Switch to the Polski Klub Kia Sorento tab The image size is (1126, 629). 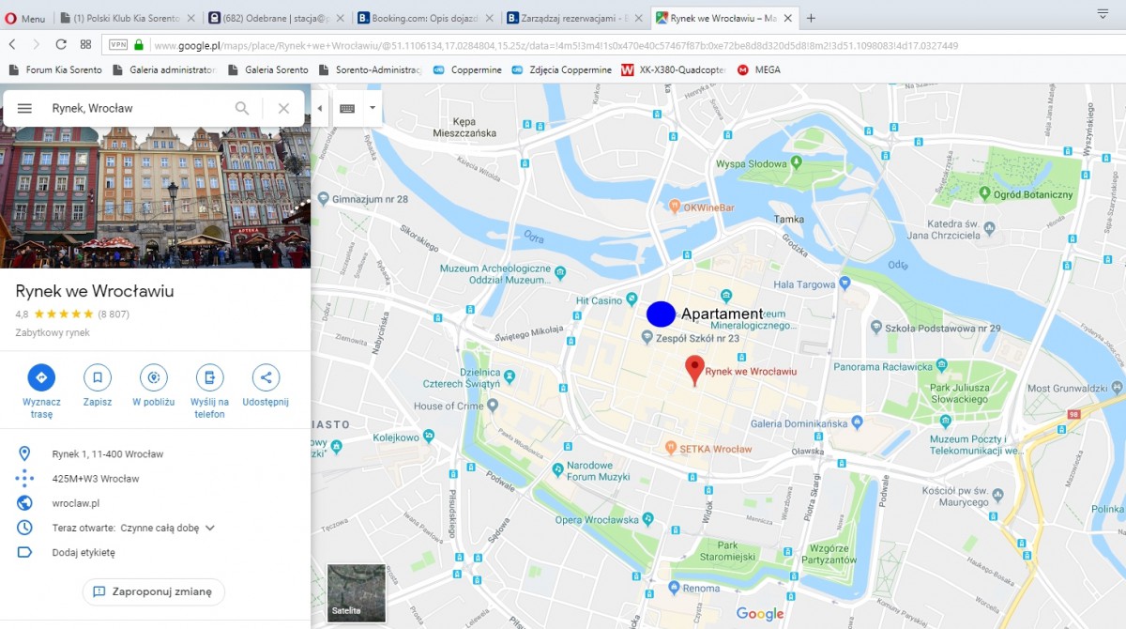coord(129,18)
